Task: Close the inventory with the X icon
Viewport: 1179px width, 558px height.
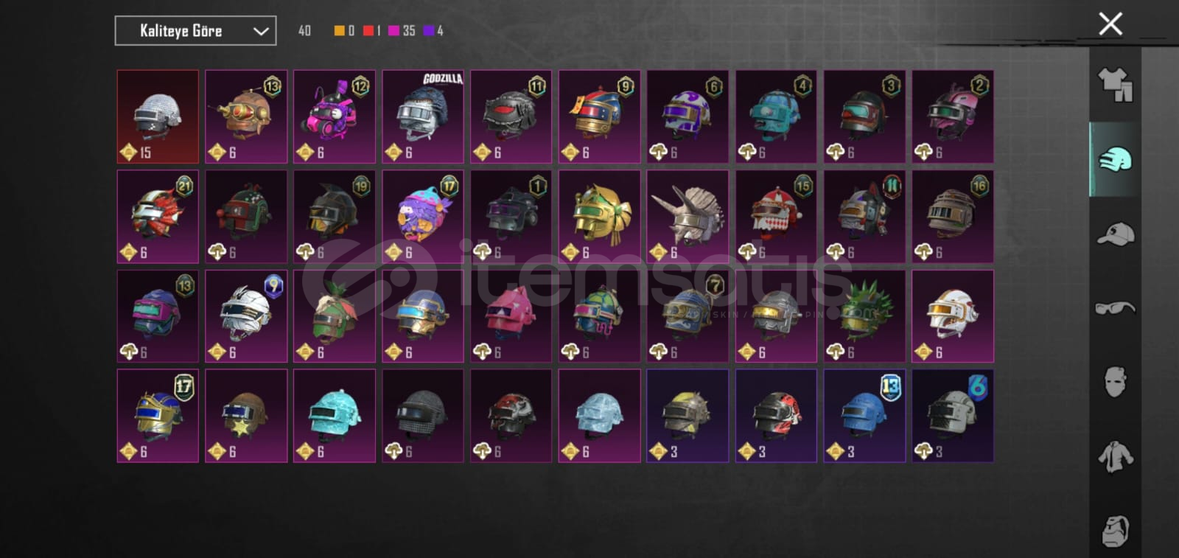Action: [1110, 24]
